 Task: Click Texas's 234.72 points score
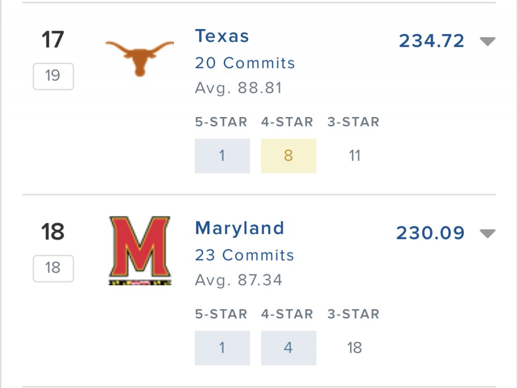pos(431,41)
